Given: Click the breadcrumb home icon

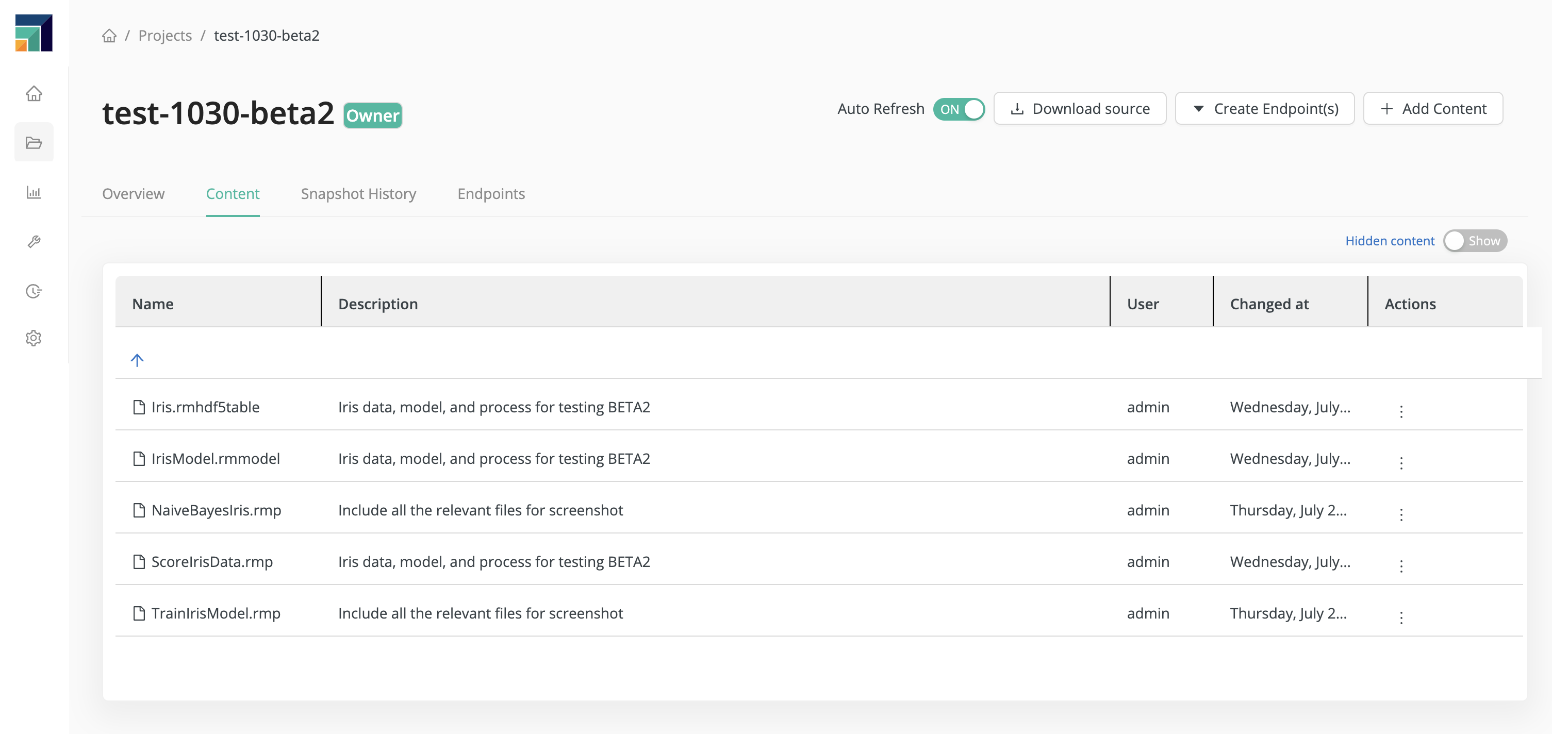Looking at the screenshot, I should click(109, 36).
